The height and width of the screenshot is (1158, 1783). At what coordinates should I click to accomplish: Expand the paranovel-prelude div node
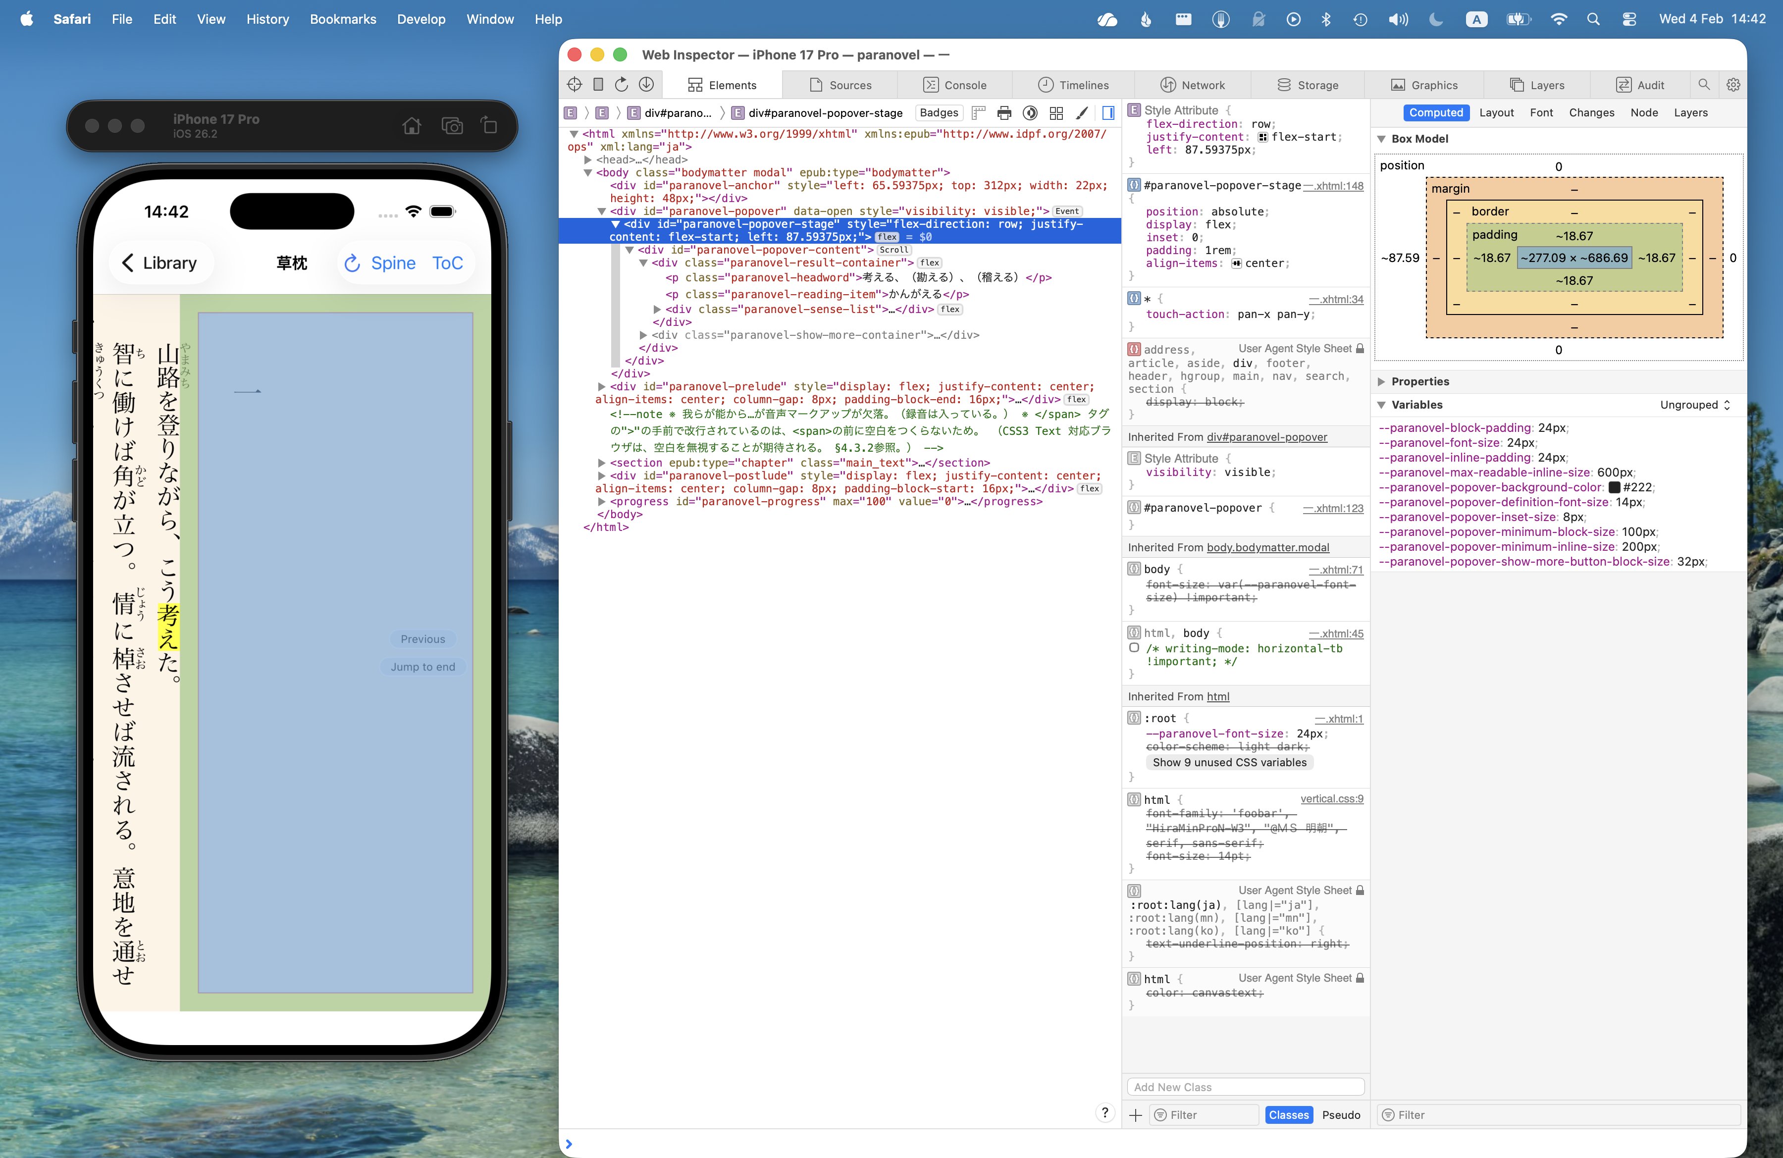[601, 386]
